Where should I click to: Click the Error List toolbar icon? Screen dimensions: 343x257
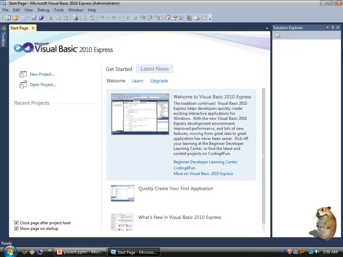click(x=197, y=18)
